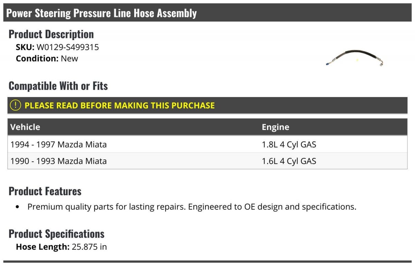415x266 pixels.
Task: Open the hose product image thumbnail
Action: point(354,58)
